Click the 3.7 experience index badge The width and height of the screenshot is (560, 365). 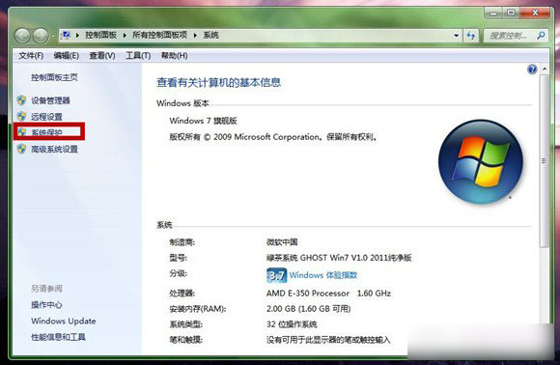276,275
